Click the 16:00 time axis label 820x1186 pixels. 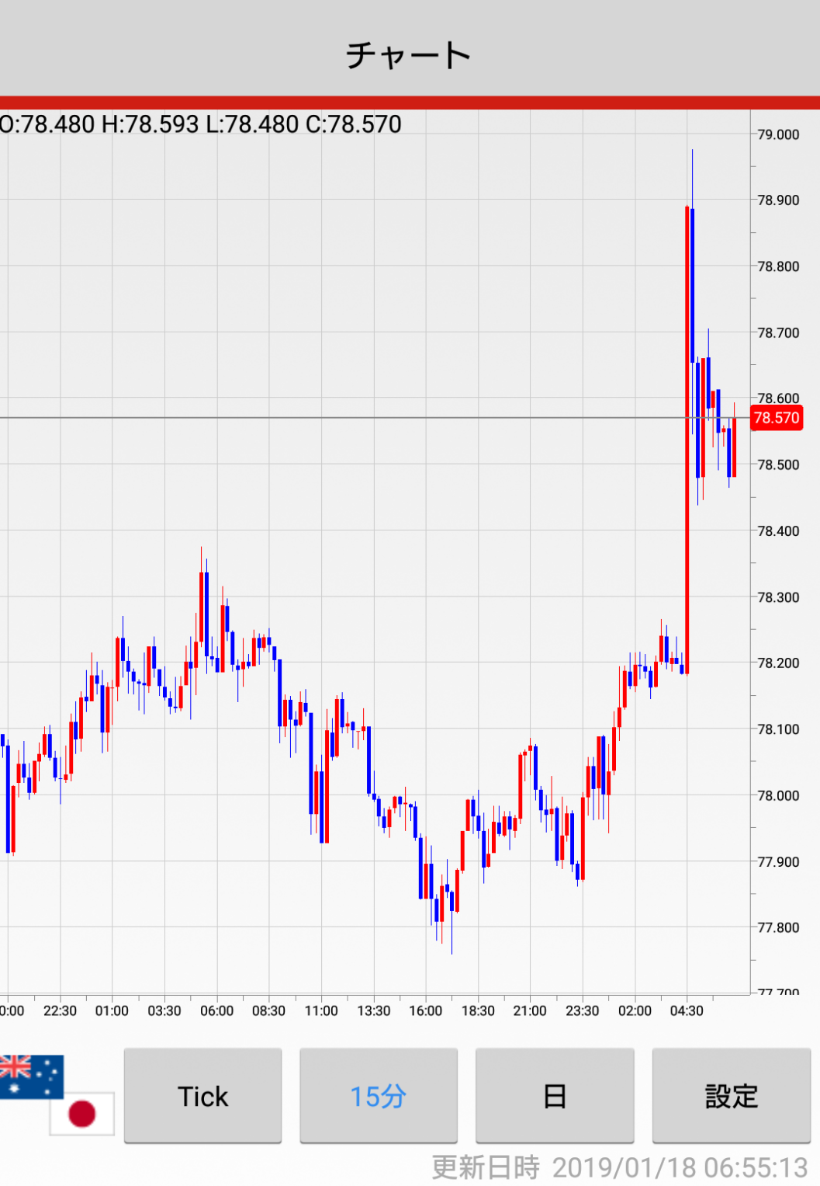(x=425, y=1010)
